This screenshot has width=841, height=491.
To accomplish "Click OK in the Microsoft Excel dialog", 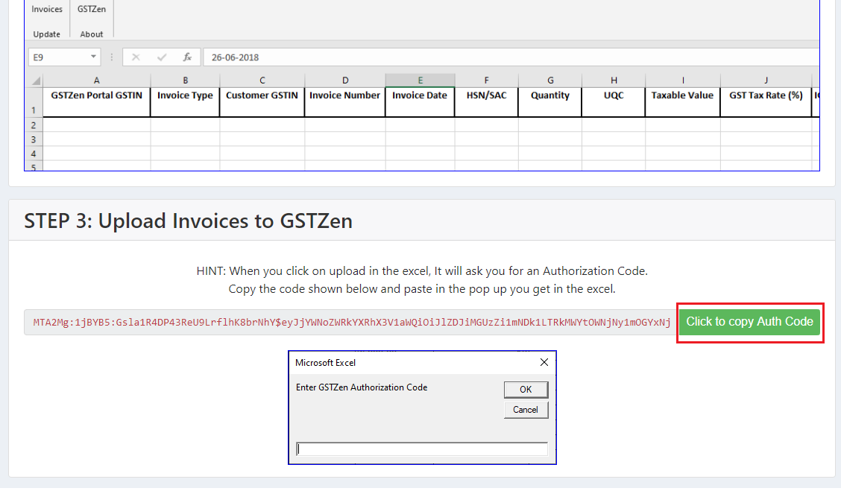I will click(x=526, y=390).
